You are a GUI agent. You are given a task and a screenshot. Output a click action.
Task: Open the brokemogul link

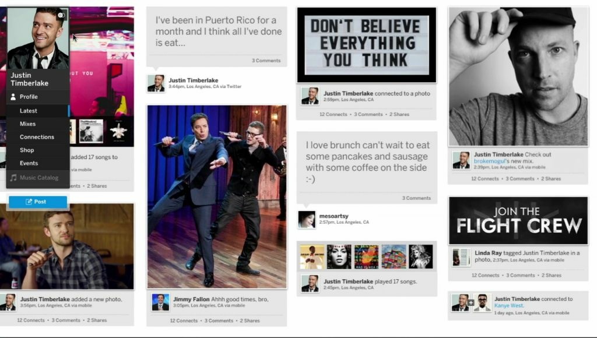pos(489,161)
